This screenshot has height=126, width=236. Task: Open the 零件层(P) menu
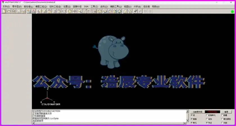click(17, 7)
